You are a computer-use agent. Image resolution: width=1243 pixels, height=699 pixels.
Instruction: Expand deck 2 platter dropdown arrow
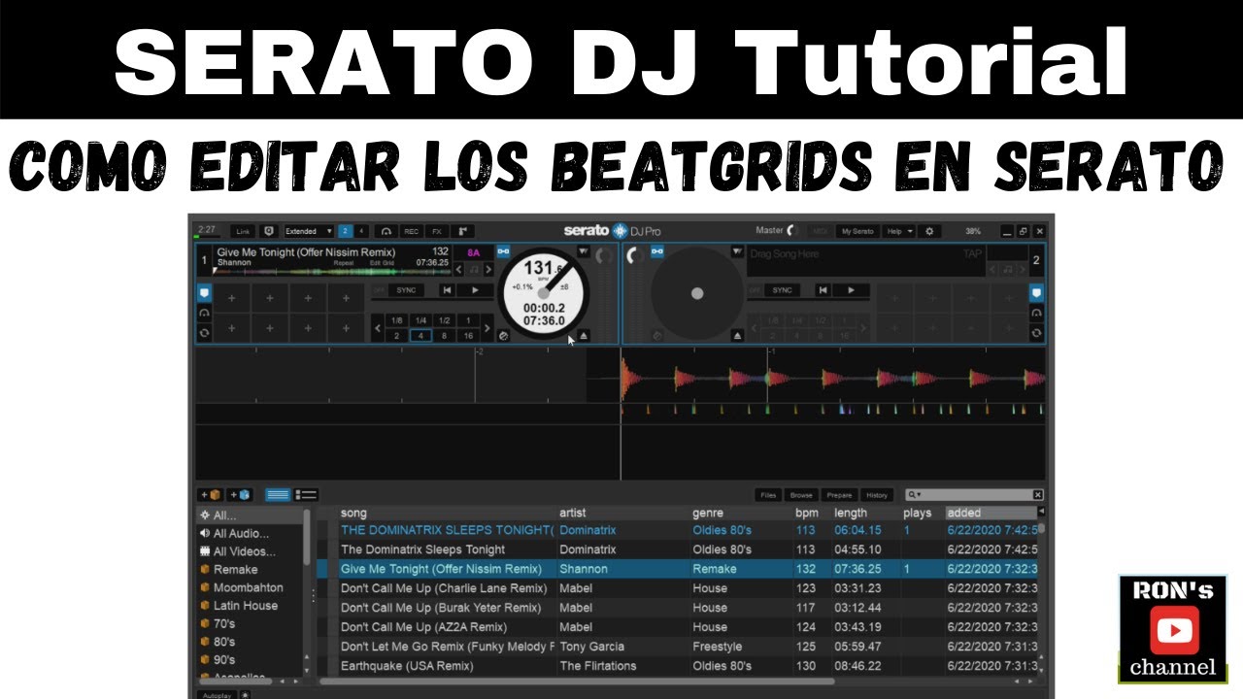737,251
